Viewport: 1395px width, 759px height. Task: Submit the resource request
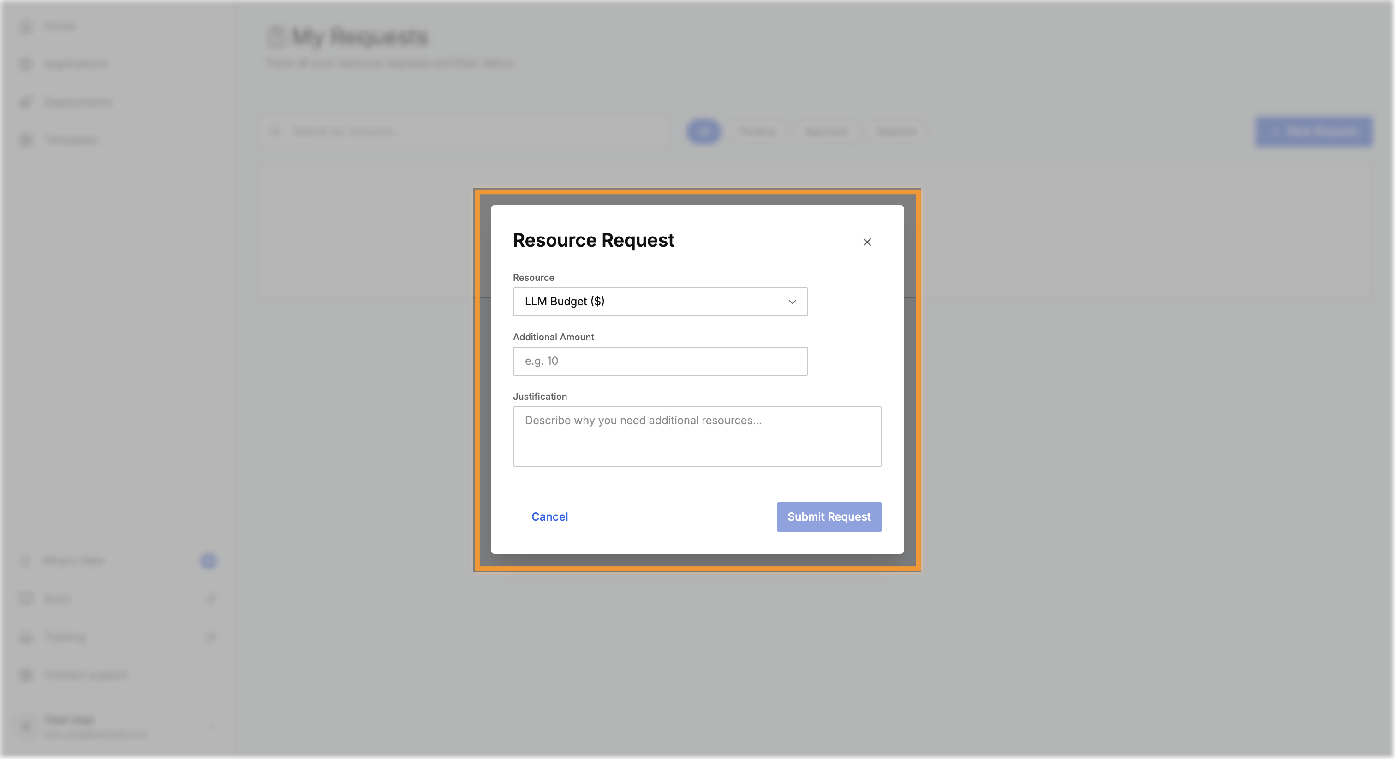[829, 516]
